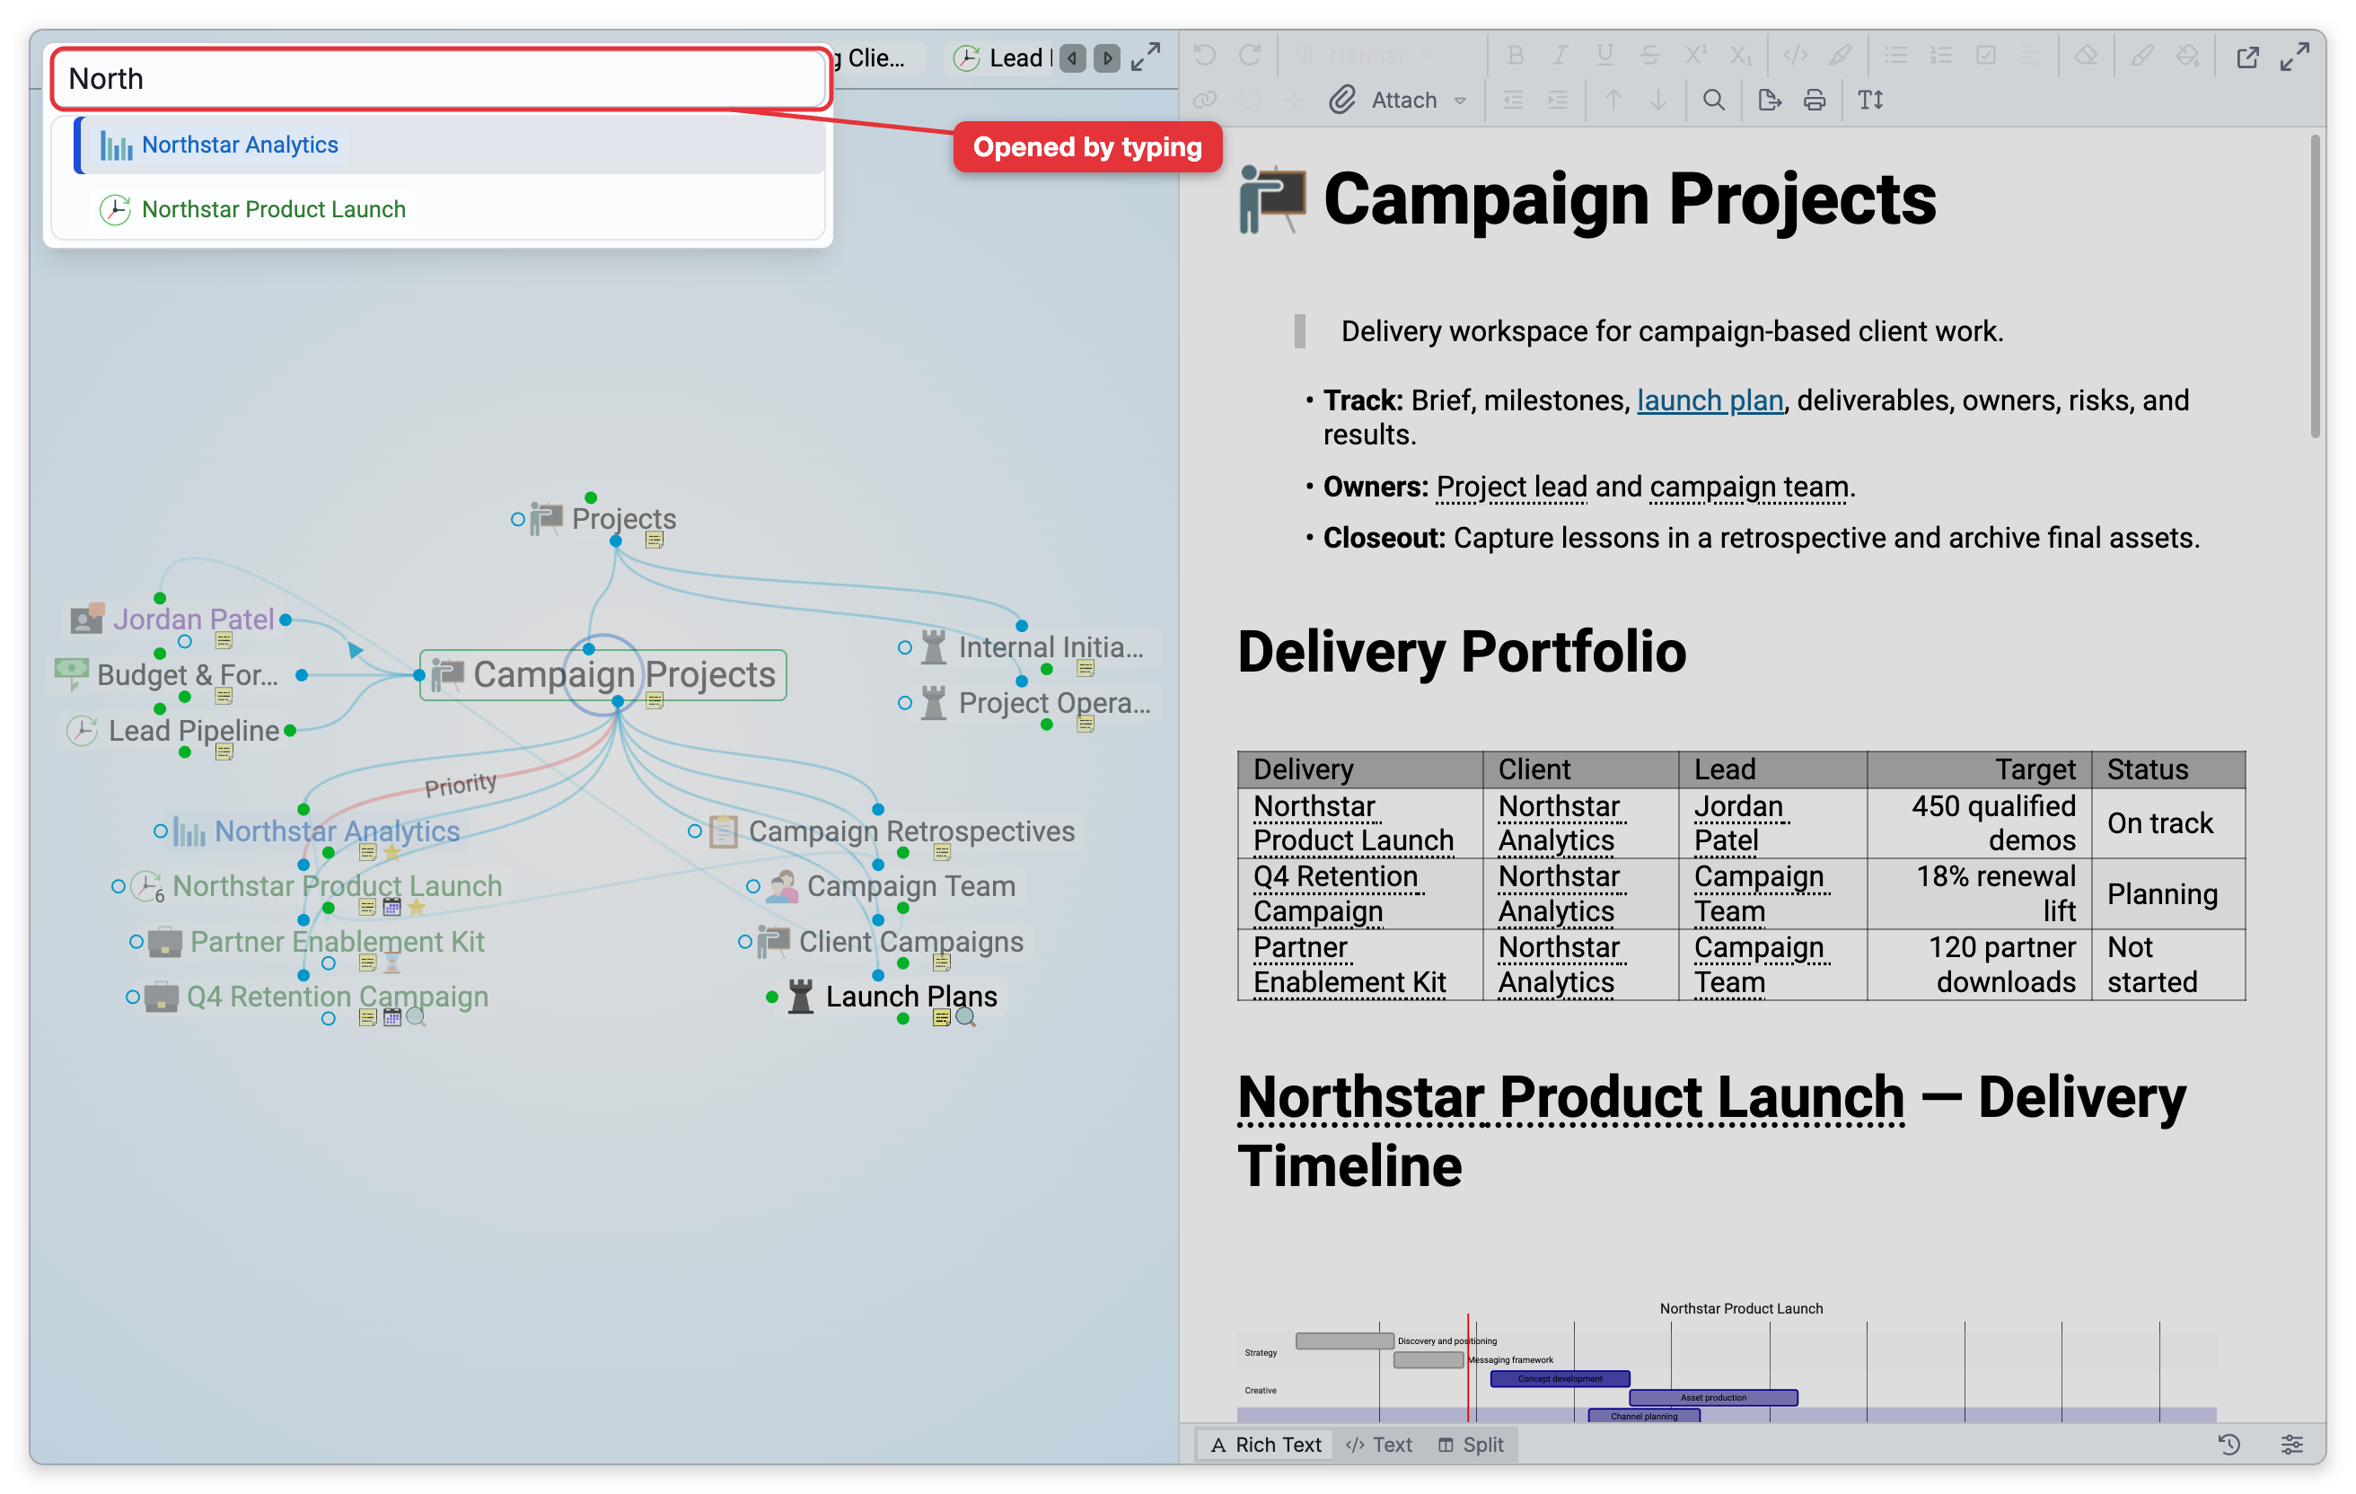Switch to the Text source tab
2356x1494 pixels.
[x=1378, y=1444]
